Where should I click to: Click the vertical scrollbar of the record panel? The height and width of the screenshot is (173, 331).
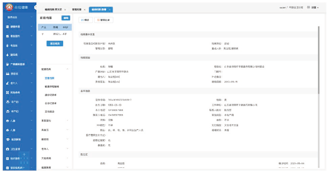(318, 60)
